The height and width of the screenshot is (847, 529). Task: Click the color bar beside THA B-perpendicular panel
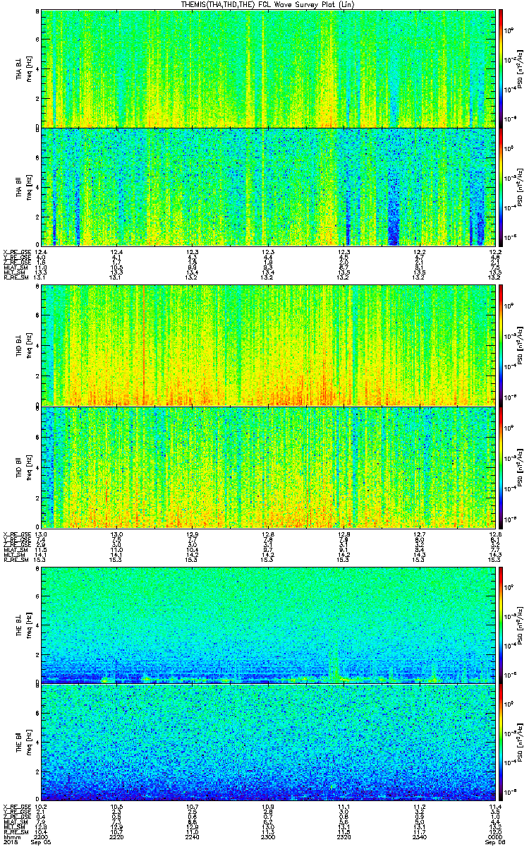[501, 68]
